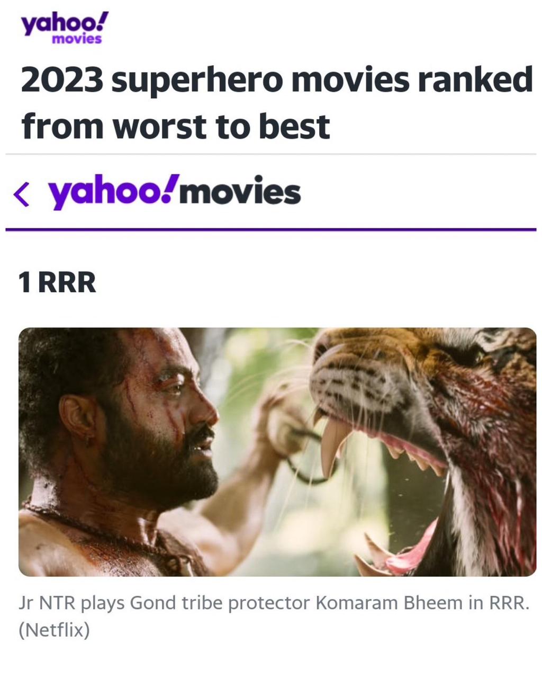Screen dimensions: 542x678
Task: Open the RRR movie still image
Action: (277, 452)
